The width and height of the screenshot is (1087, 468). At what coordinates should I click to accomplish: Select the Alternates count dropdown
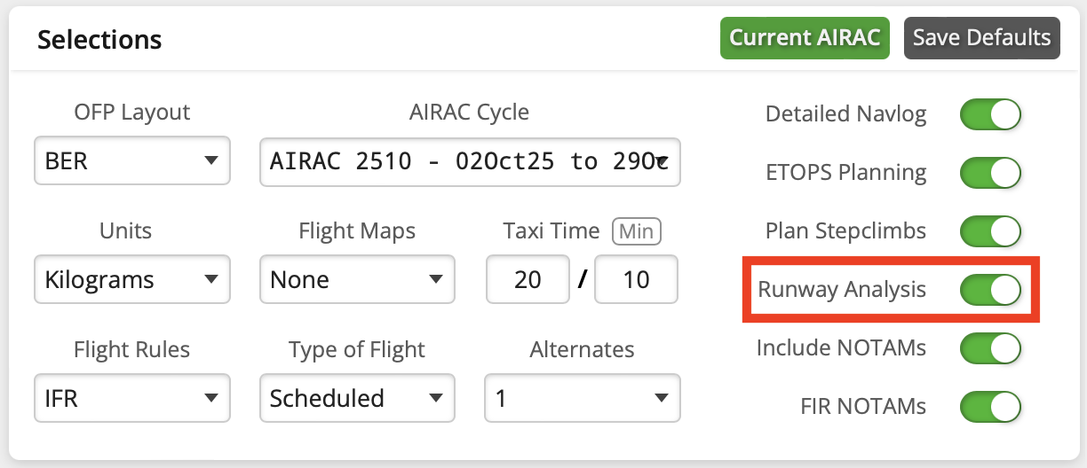(x=583, y=398)
